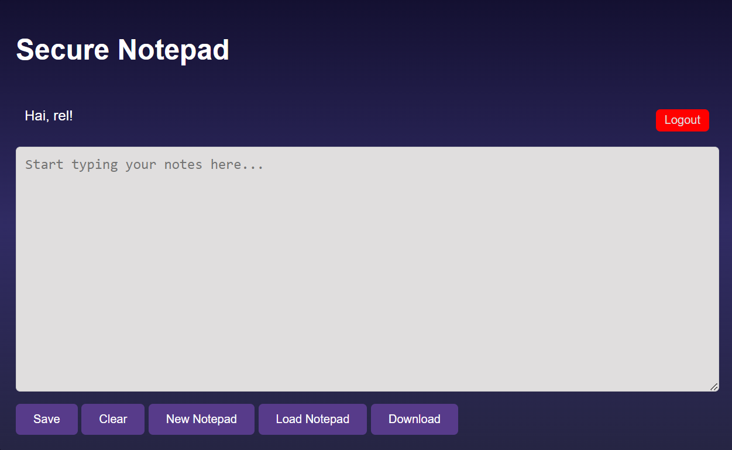Load a saved notepad
732x450 pixels.
point(312,419)
